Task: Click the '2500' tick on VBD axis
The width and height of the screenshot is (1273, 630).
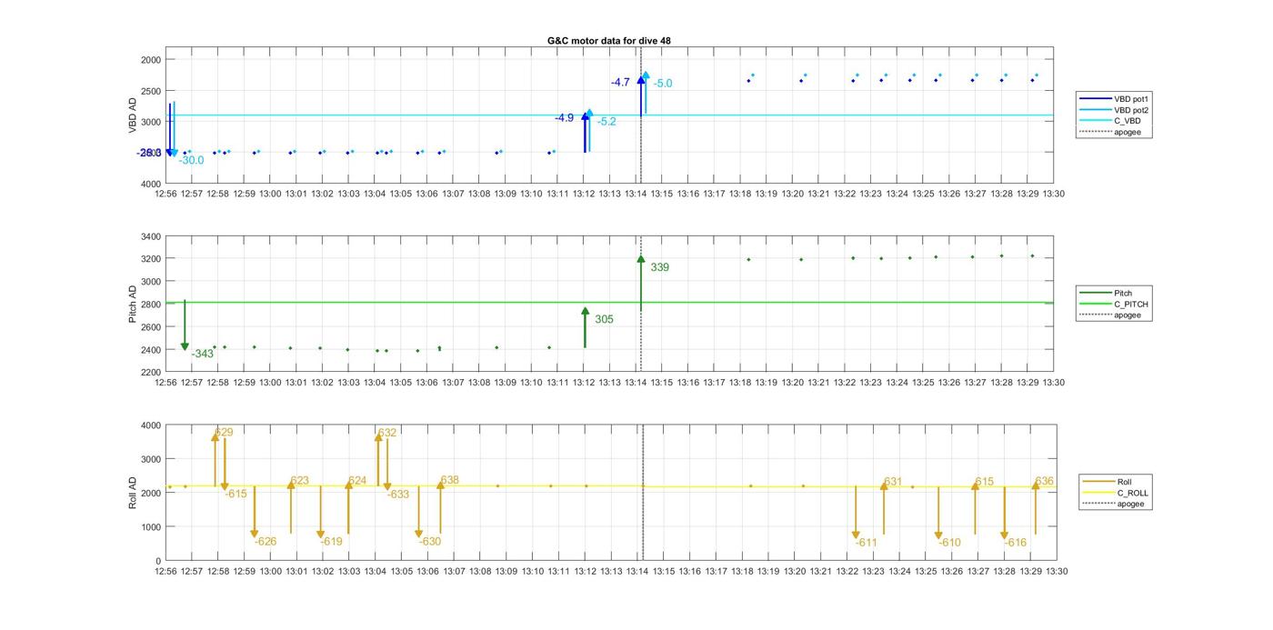Action: tap(152, 91)
